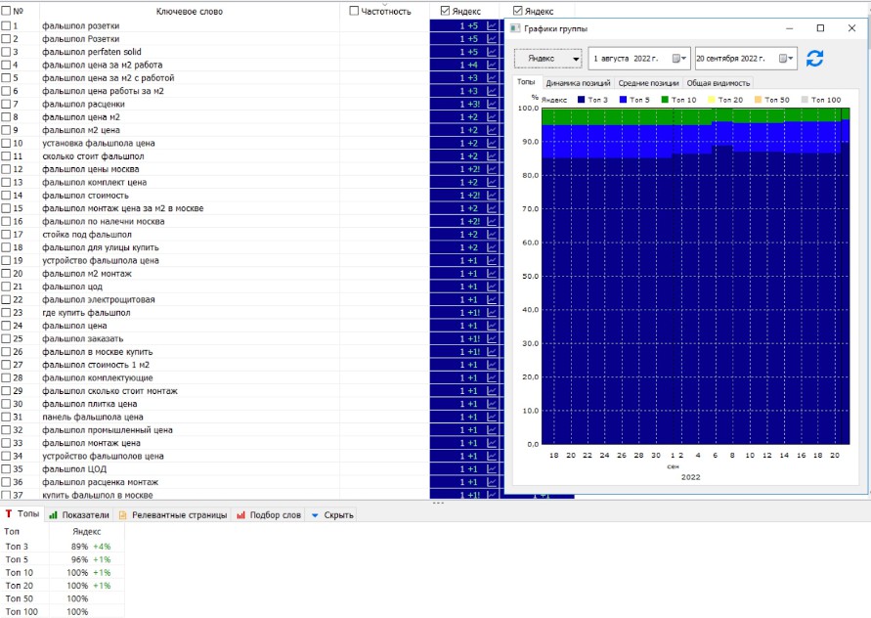Open chart icon for row 'фальшпол розетки'

point(492,25)
